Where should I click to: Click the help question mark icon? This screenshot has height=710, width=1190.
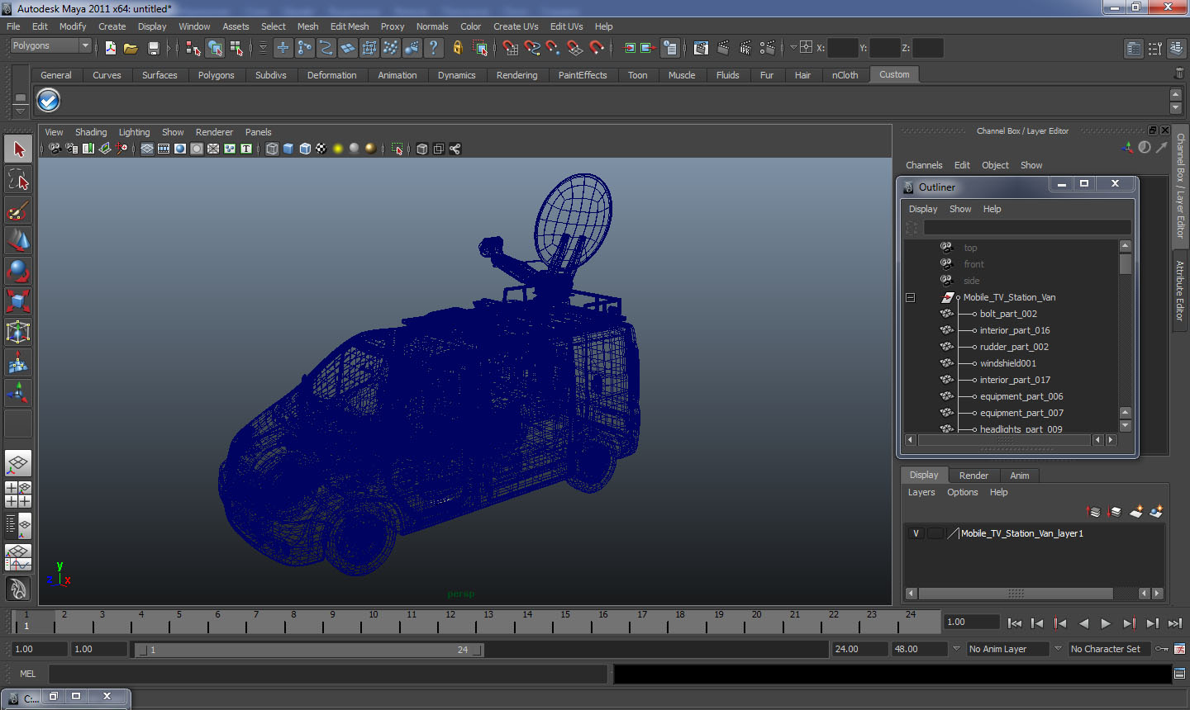[x=434, y=48]
